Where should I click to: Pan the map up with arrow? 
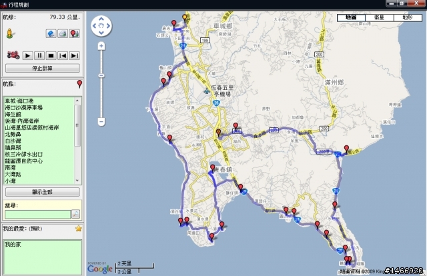pos(101,19)
